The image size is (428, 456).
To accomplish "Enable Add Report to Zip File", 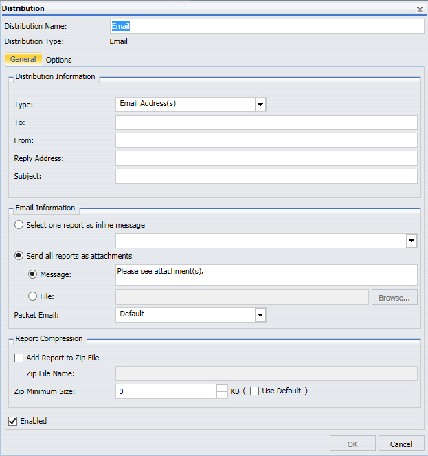I will [x=19, y=358].
